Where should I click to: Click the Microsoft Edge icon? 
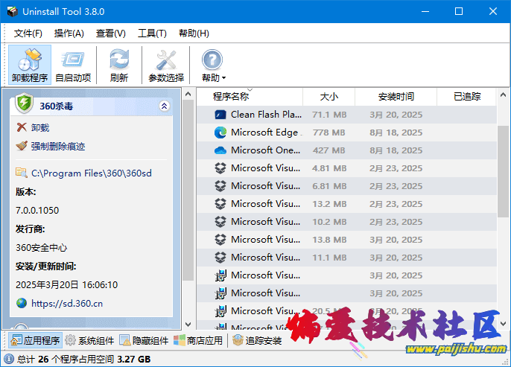220,133
